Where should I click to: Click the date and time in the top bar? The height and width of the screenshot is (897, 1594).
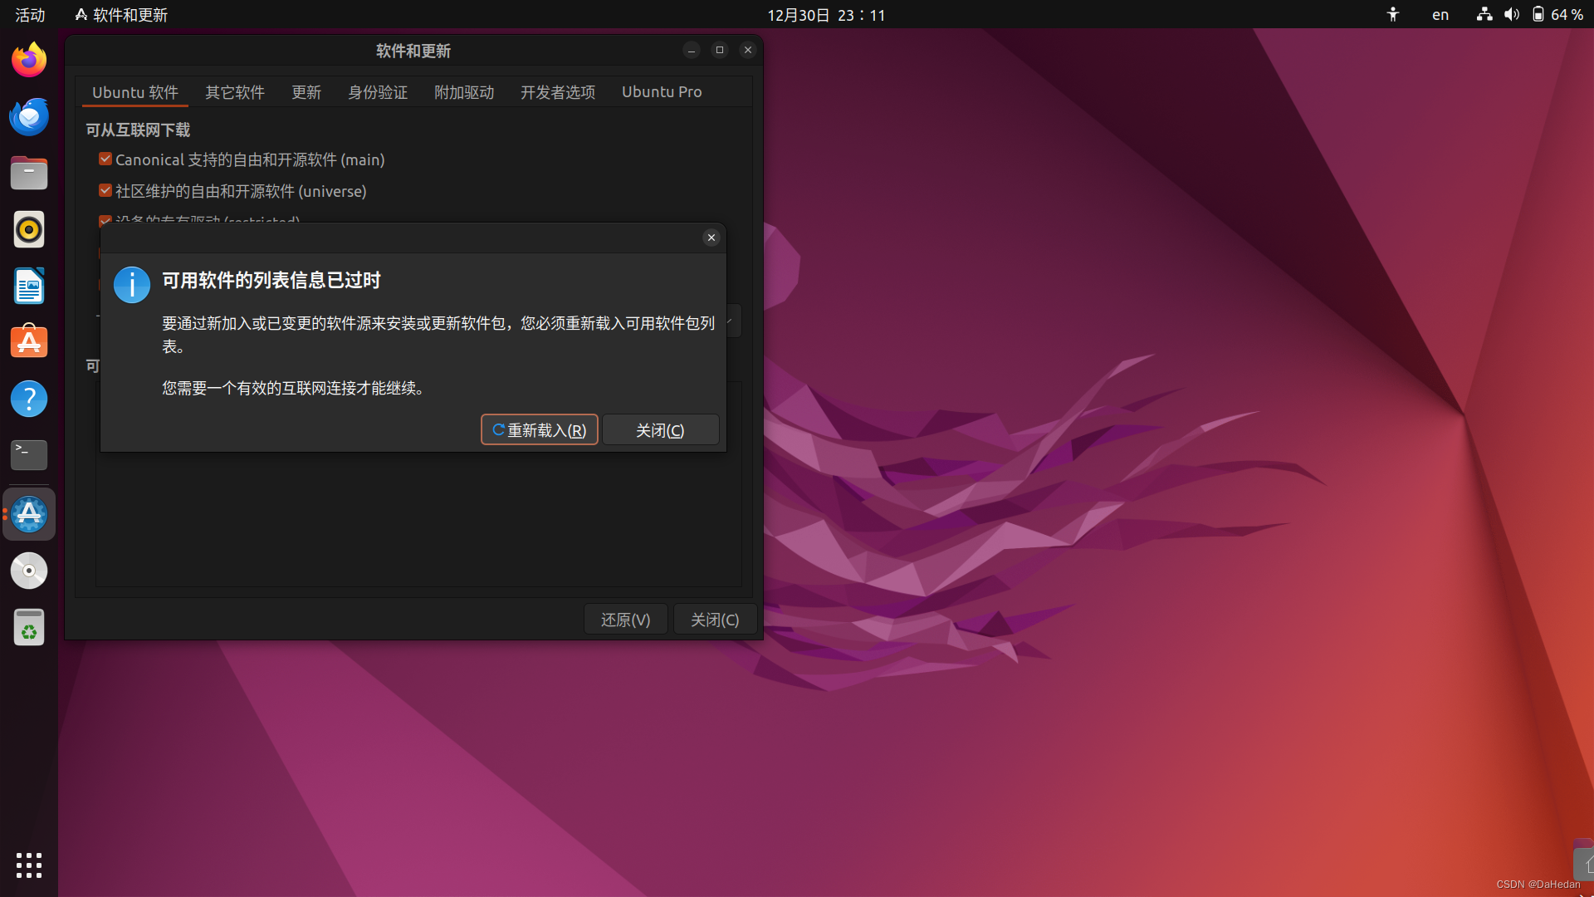click(x=824, y=14)
